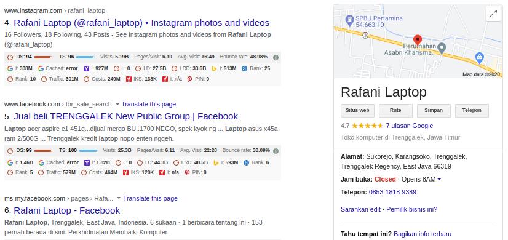508x240 pixels.
Task: Click the red Rafani Laptop map pin
Action: coord(418,39)
